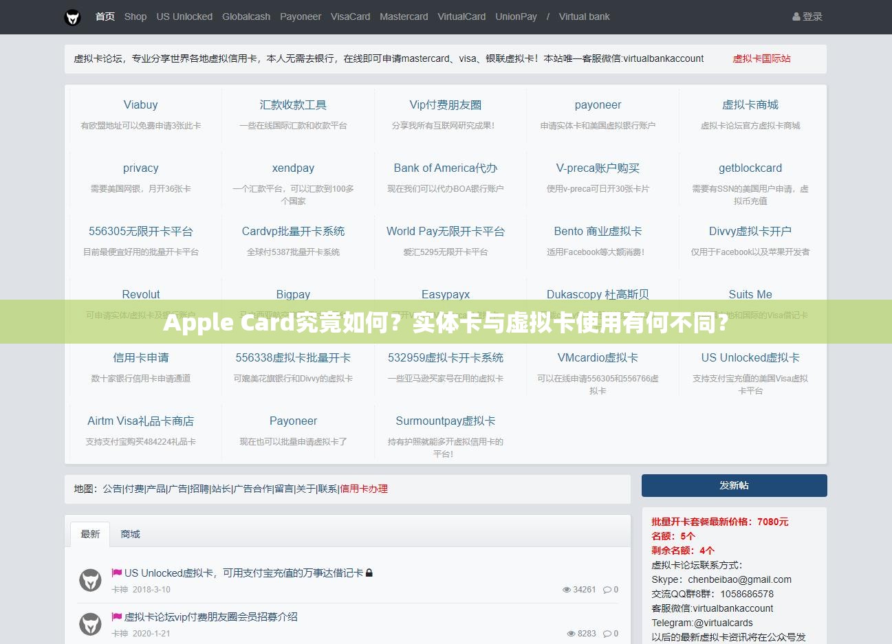Open avatar of vip付费朋友圈会员招募 post
This screenshot has height=644, width=892.
click(x=90, y=625)
